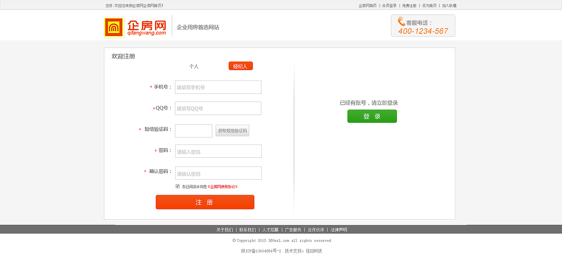
Task: Open 人才招聘 footer link
Action: point(270,230)
